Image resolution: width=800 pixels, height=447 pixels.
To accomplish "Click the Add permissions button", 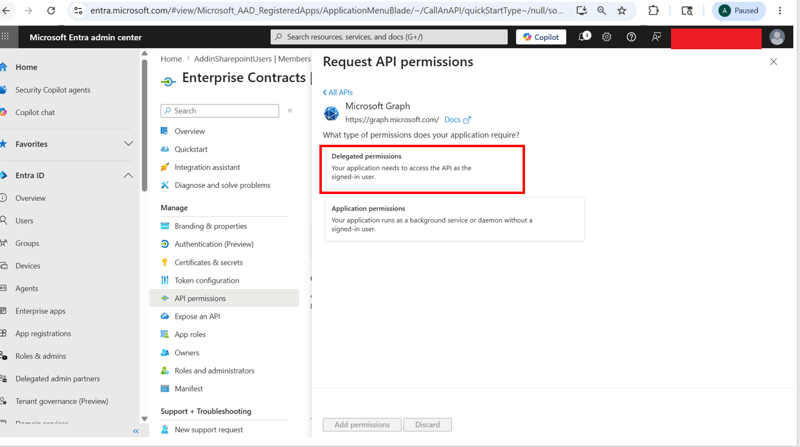I will (362, 424).
